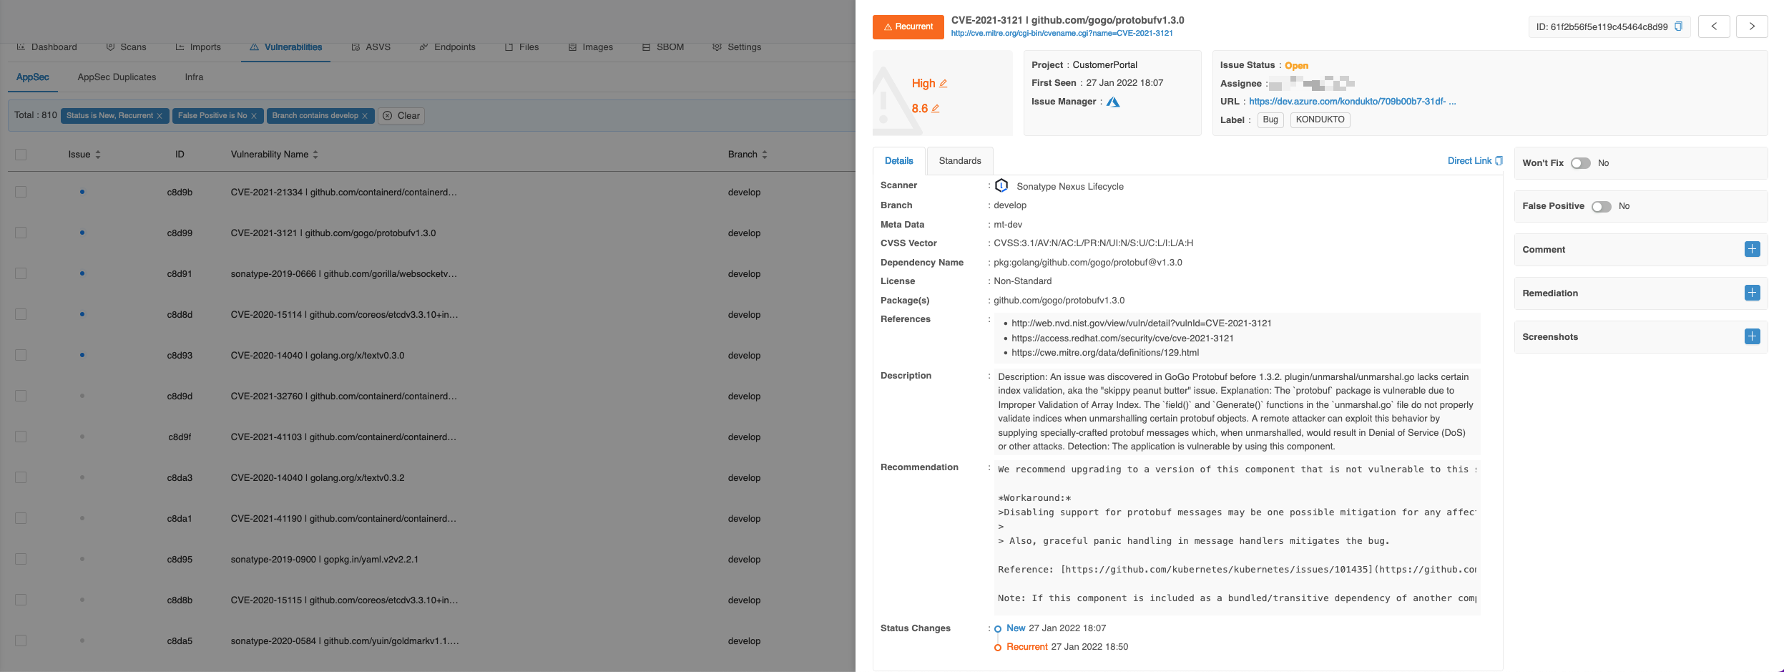
Task: Click the SBOM nav icon
Action: click(646, 47)
